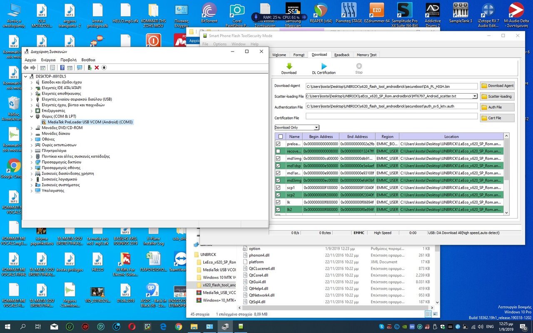The height and width of the screenshot is (333, 533).
Task: Open Task View from the taskbar
Action: (38, 327)
